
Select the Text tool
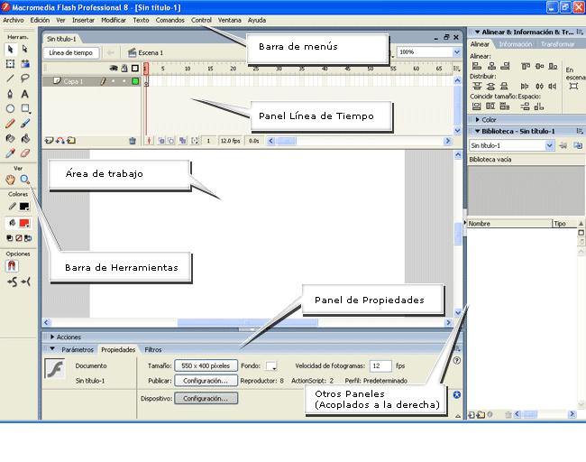(x=24, y=94)
